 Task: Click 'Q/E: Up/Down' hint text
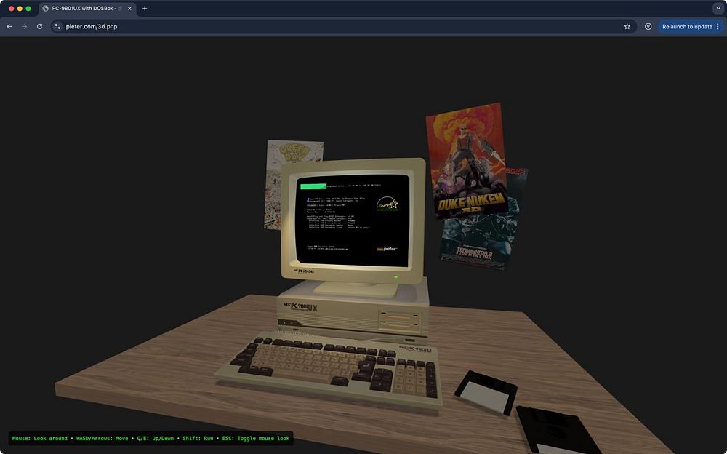[x=156, y=438]
